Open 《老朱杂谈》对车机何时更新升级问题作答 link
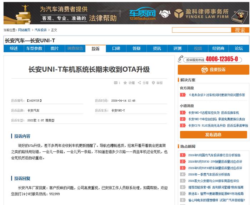 [x=217, y=95]
